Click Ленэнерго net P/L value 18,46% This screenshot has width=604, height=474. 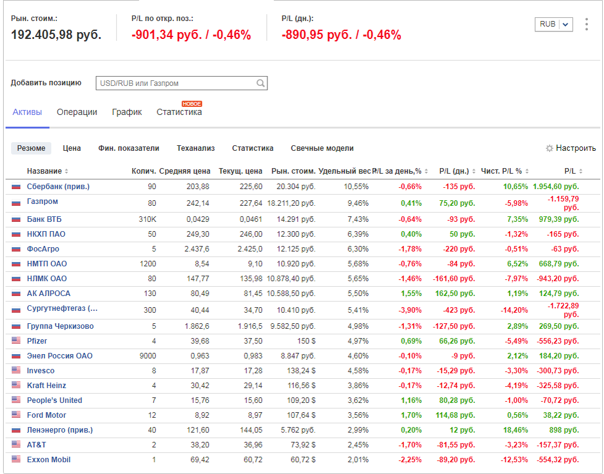516,430
